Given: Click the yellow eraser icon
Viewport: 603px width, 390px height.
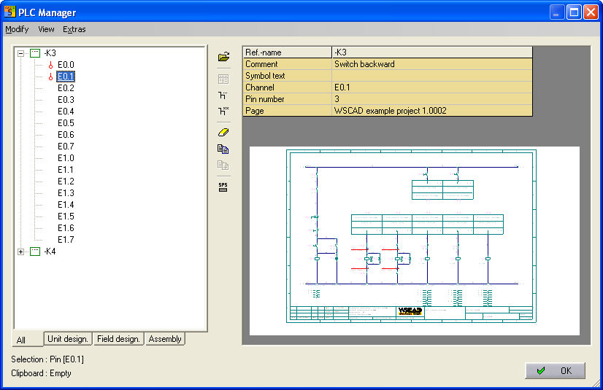Looking at the screenshot, I should point(223,133).
